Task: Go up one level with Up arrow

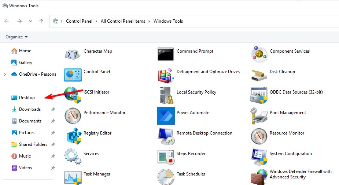Action: point(41,21)
